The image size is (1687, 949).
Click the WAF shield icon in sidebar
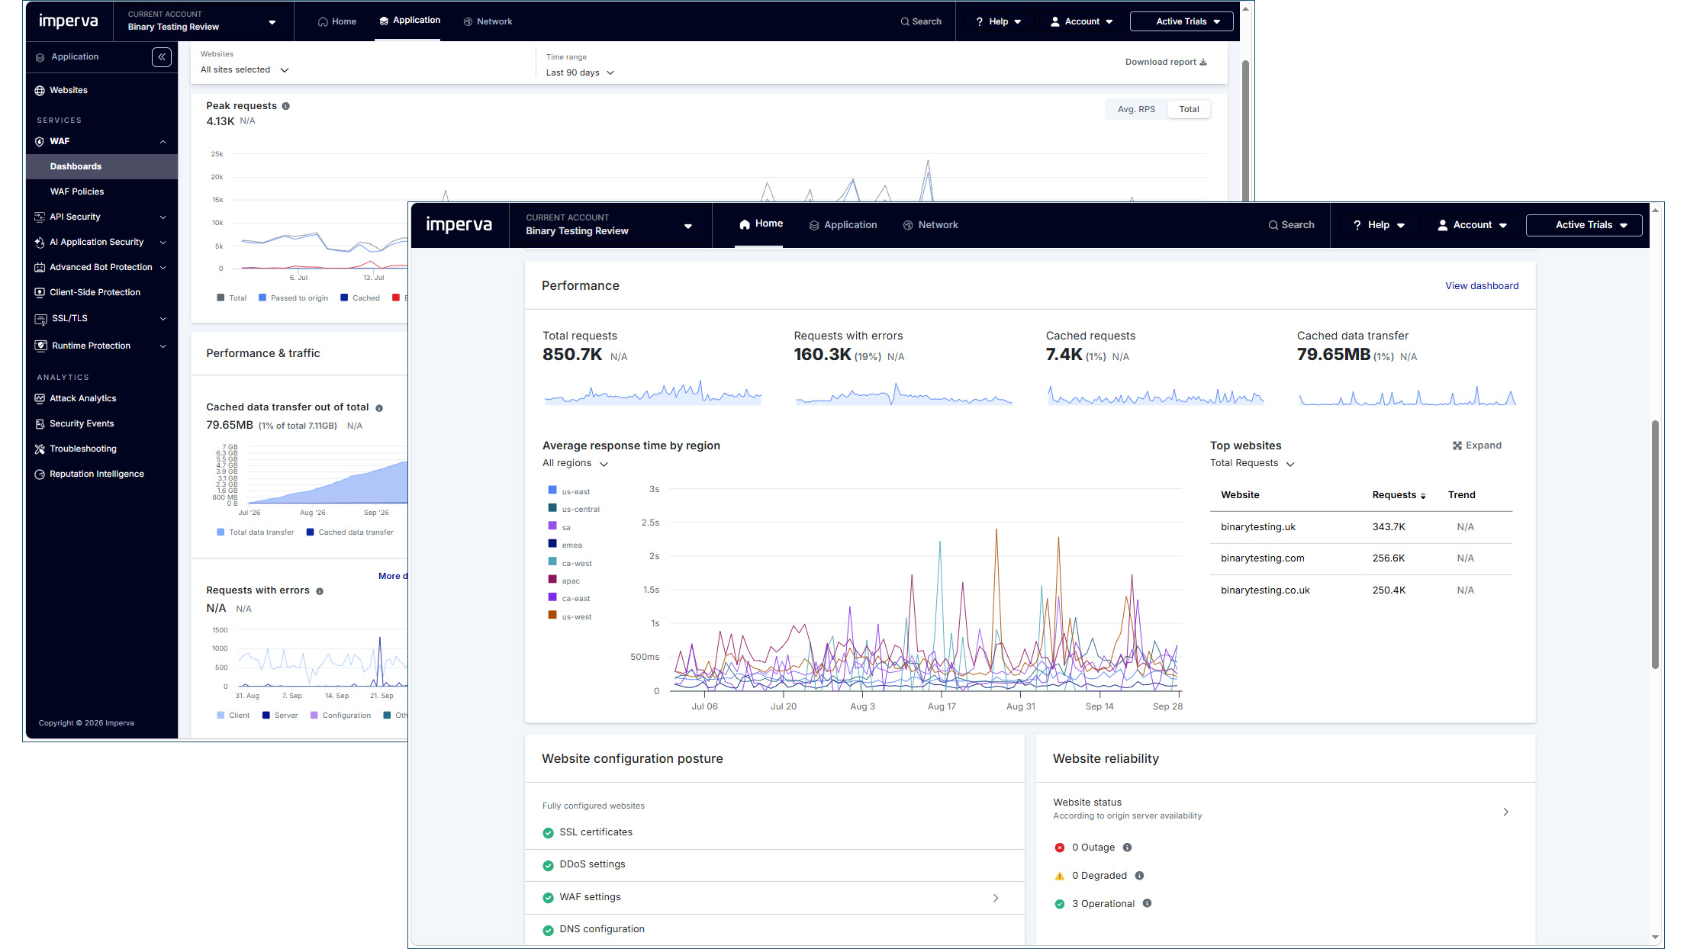click(40, 142)
